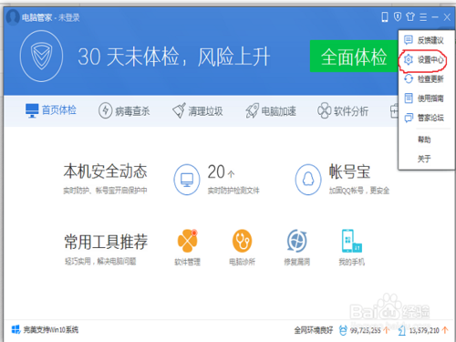
Task: Open the 软件管理 clover icon
Action: 187,241
